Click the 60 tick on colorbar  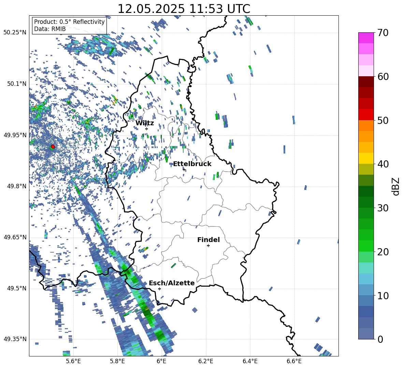[x=383, y=77]
